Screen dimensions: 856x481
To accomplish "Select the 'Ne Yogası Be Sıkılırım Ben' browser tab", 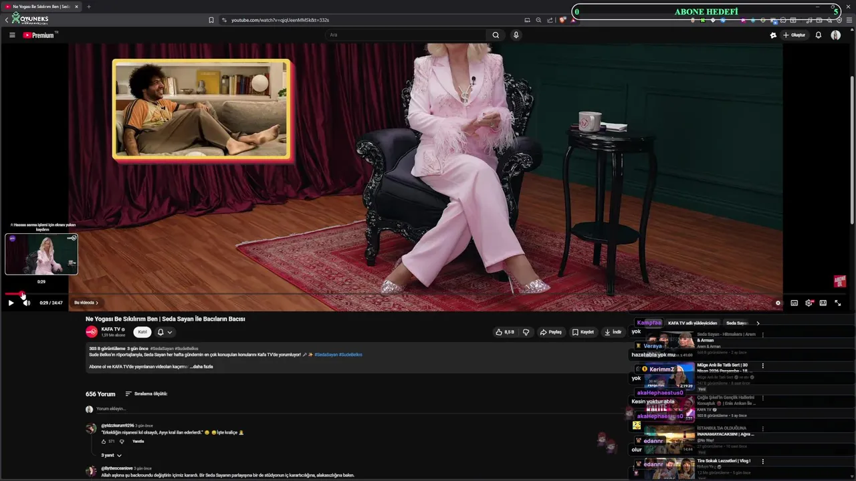I will pos(41,7).
